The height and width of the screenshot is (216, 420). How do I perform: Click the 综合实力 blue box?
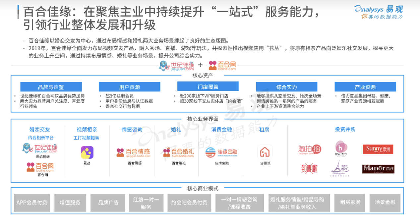(x=286, y=87)
